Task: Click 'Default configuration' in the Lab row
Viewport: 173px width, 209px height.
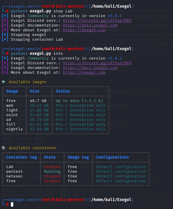Action: [x=121, y=167]
